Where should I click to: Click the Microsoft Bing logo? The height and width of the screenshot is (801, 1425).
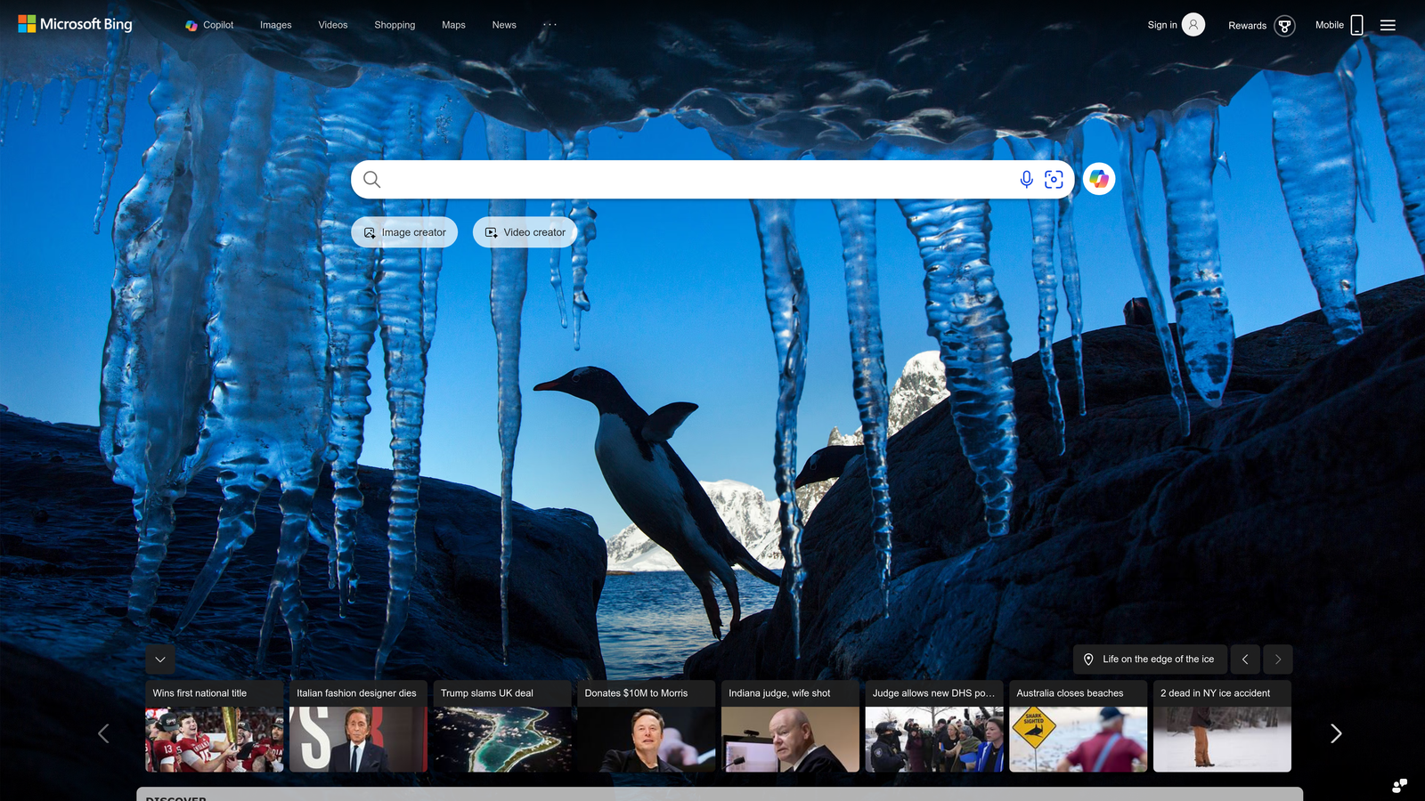76,24
